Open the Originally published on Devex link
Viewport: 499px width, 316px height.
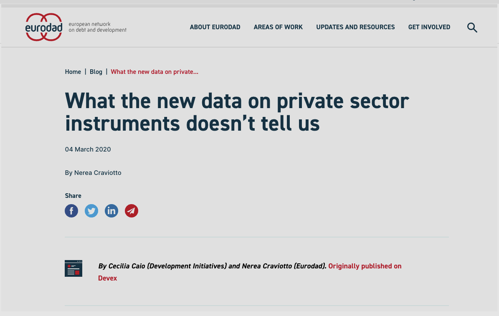point(365,266)
